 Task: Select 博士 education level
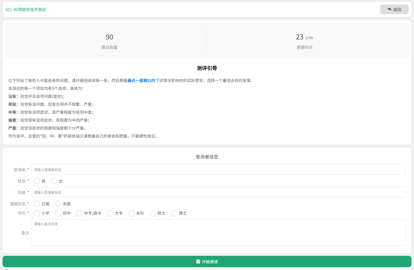pos(174,213)
